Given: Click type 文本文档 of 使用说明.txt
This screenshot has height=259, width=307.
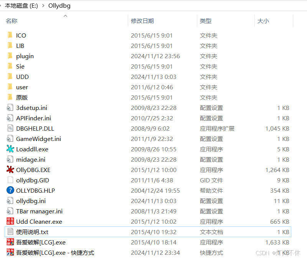Looking at the screenshot, I should pos(211,232).
